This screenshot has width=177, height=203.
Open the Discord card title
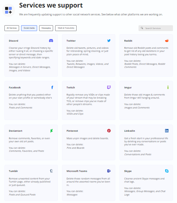pyautogui.click(x=13, y=41)
